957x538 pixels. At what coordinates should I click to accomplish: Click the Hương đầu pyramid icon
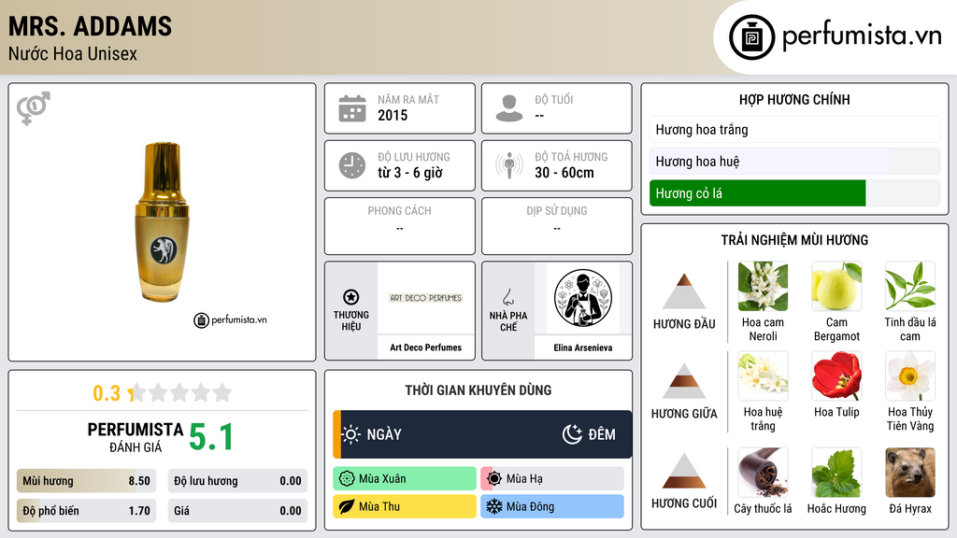684,291
